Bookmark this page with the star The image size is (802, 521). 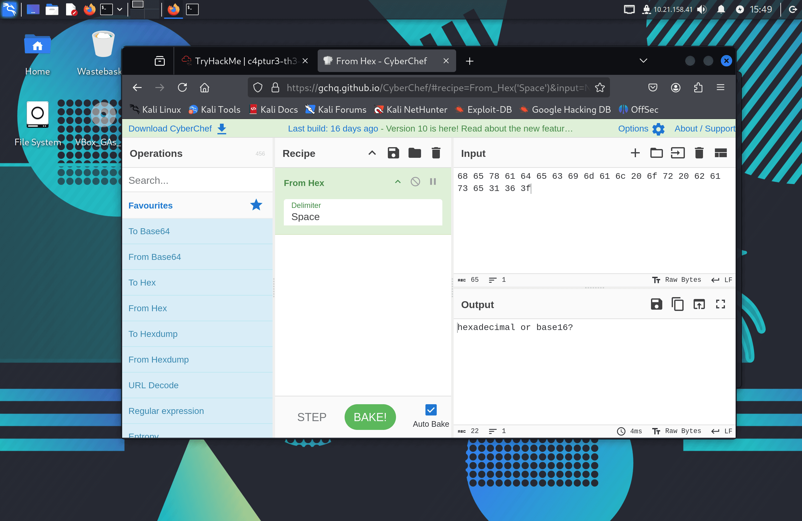pyautogui.click(x=600, y=88)
